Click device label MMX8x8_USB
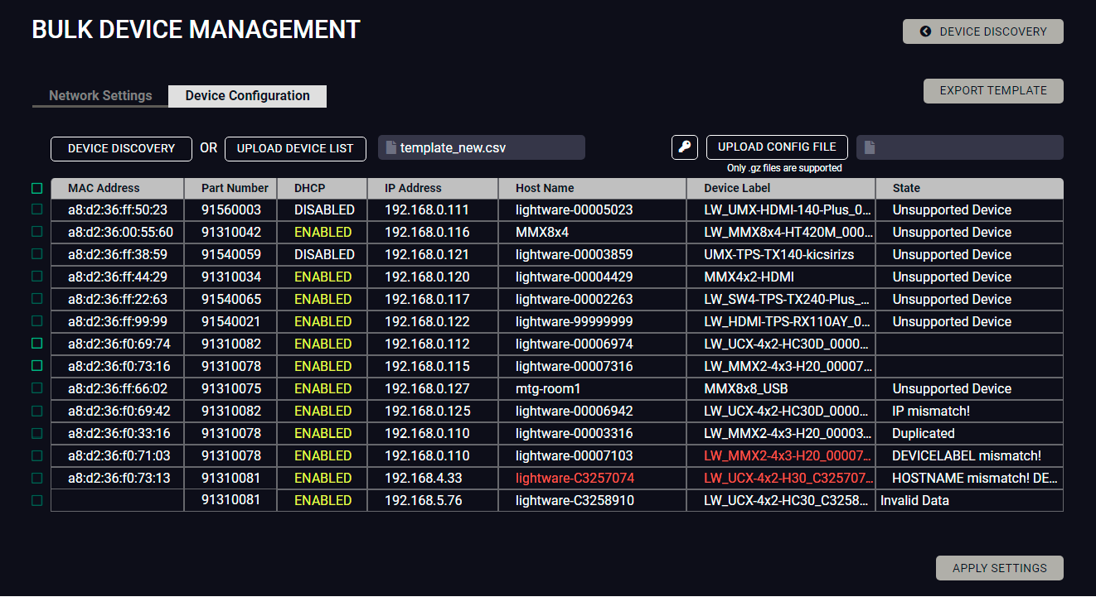This screenshot has height=597, width=1096. pyautogui.click(x=746, y=389)
